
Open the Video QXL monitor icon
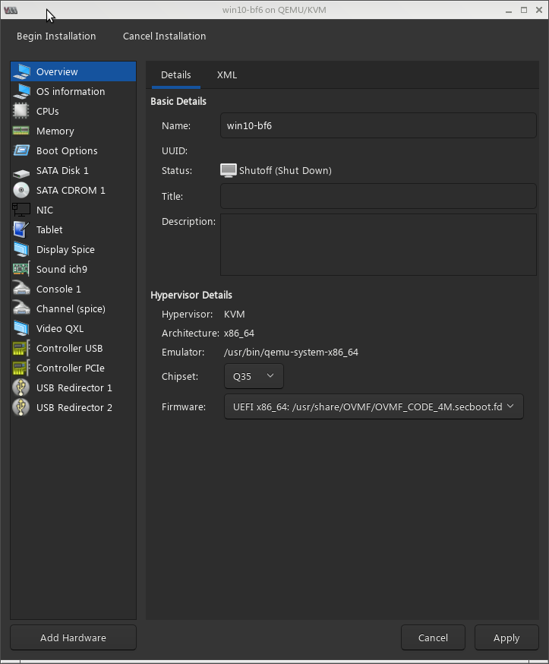pos(21,328)
